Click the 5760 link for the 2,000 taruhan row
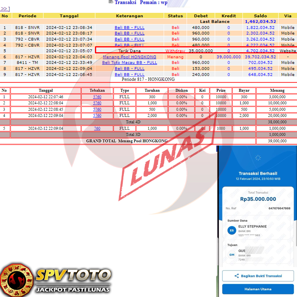The image size is (297, 297). [97, 116]
